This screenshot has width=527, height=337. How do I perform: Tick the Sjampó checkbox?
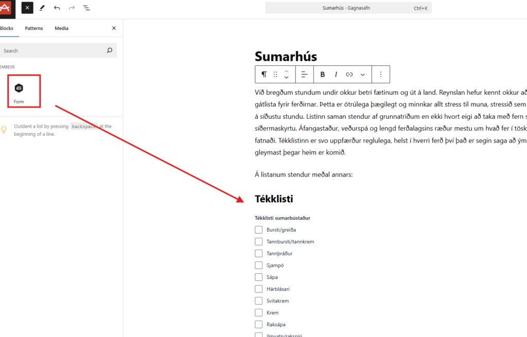259,265
